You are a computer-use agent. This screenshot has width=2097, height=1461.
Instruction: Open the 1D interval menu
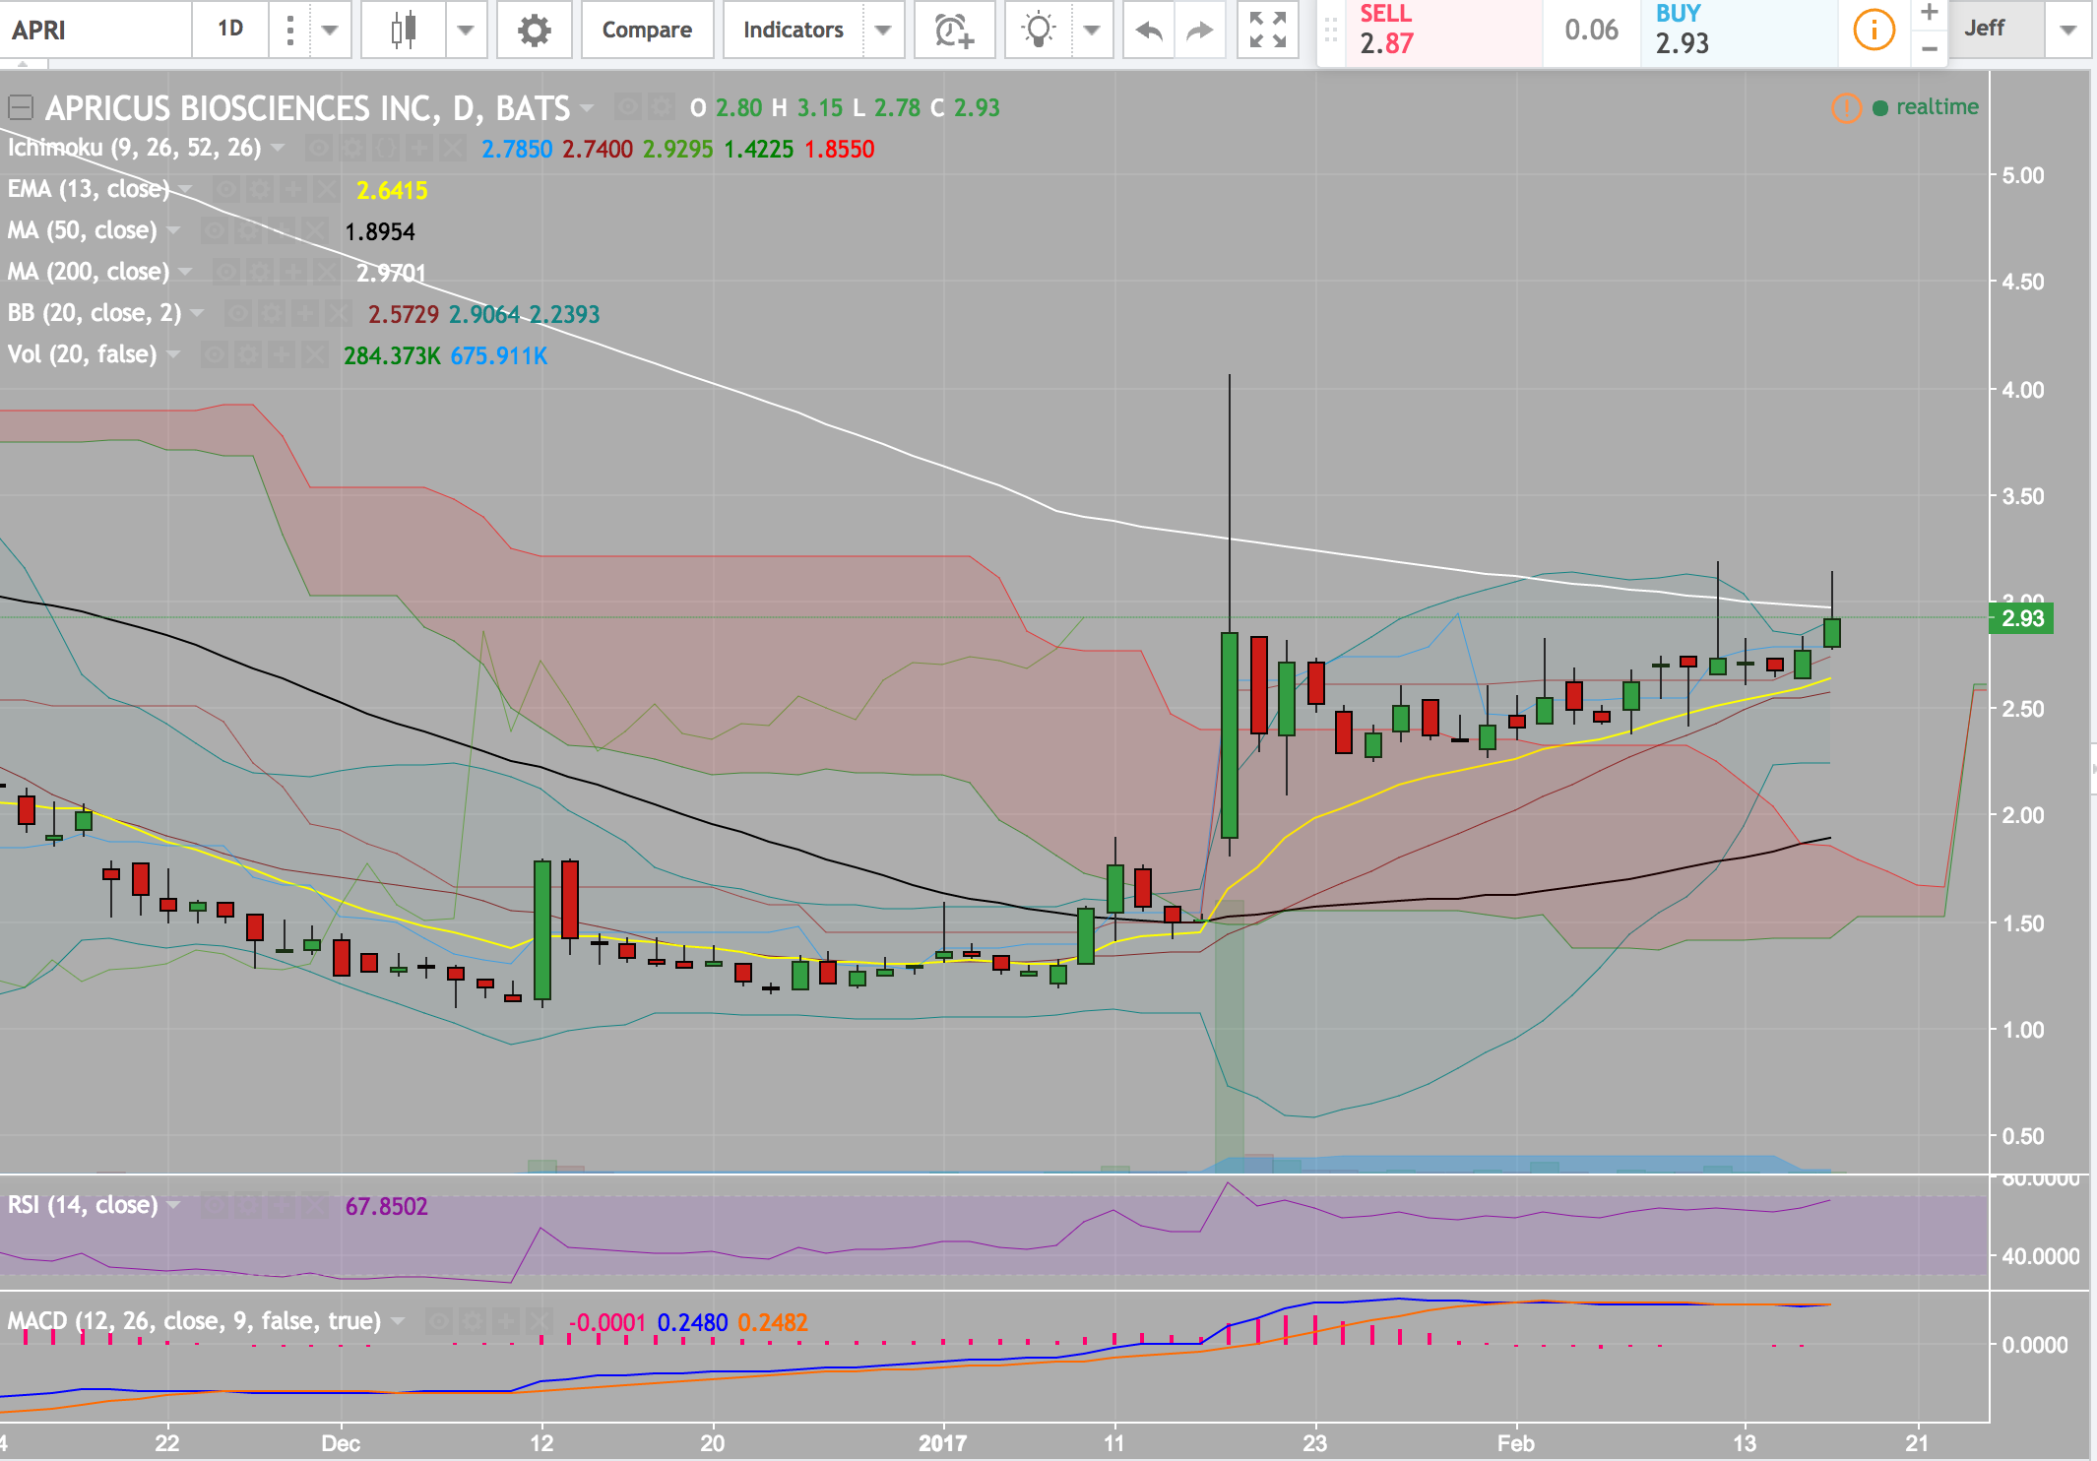click(230, 30)
